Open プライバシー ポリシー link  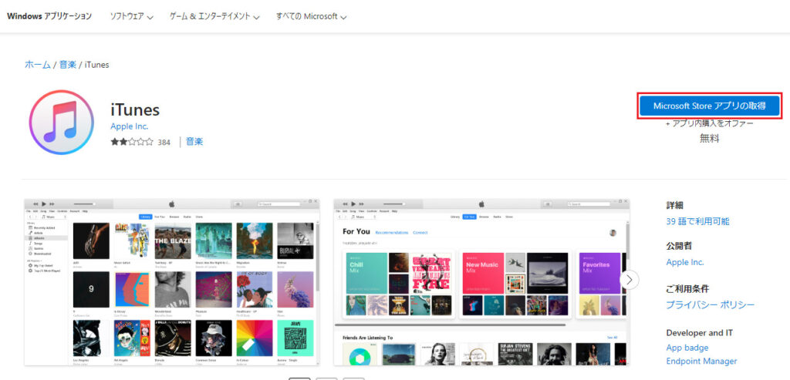pyautogui.click(x=711, y=304)
